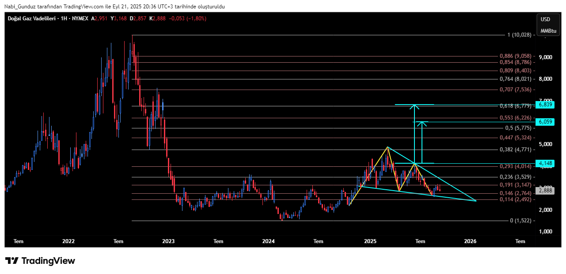566x274 pixels.
Task: Click the Tem label between 2024 and 2025
Action: pos(318,241)
